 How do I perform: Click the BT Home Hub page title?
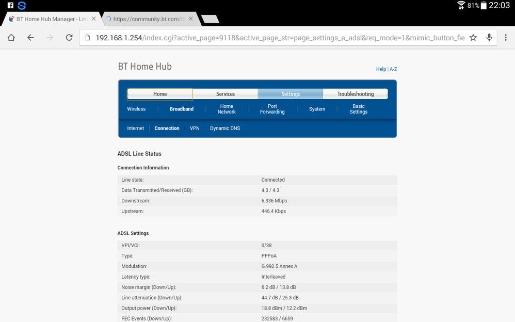point(145,67)
